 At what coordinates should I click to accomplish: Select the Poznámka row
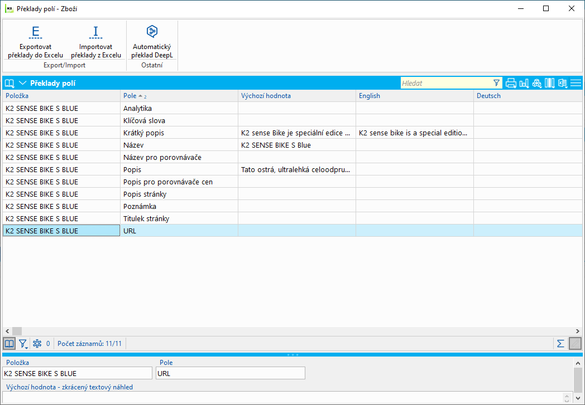coord(292,207)
